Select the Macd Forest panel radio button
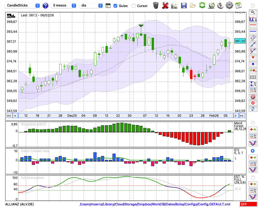261x208 pixels. [253, 123]
